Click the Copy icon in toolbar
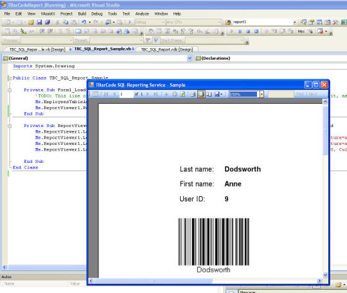Screen dimensions: 347x293 click(x=66, y=22)
